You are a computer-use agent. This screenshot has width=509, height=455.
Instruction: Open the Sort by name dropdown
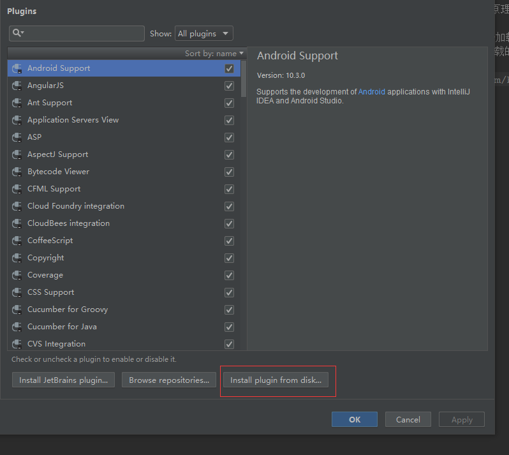214,53
